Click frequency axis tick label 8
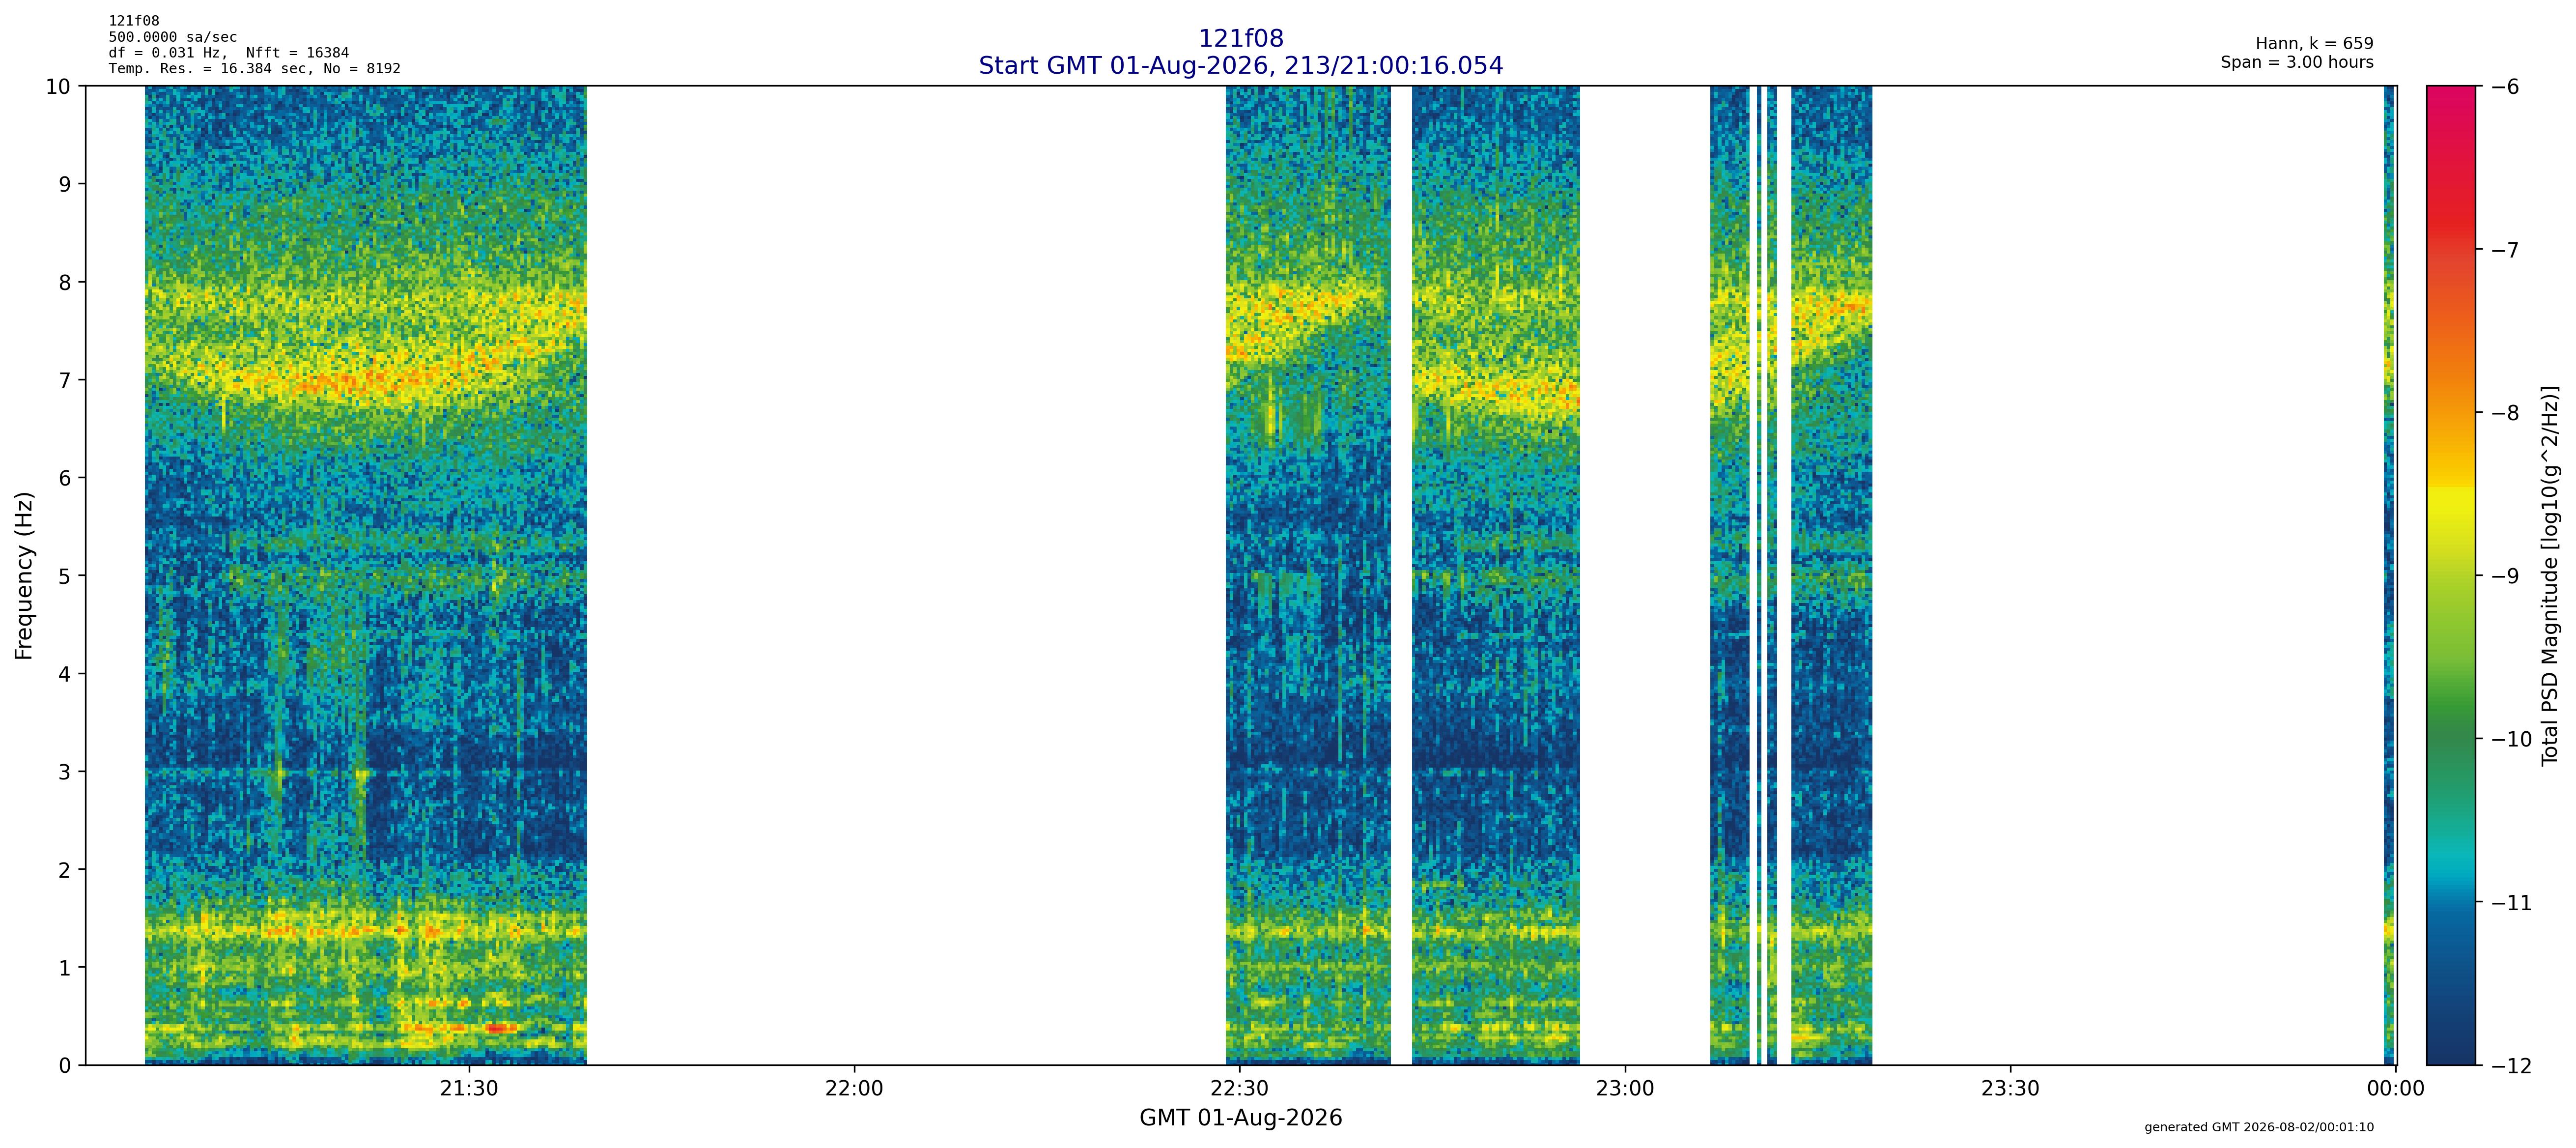 click(65, 283)
